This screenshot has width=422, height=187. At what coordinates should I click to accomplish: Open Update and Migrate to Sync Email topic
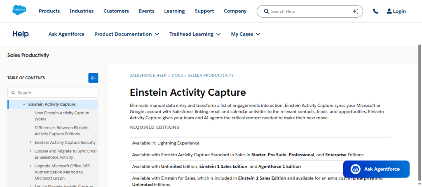[66, 154]
